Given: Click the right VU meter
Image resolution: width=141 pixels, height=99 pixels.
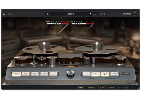Looking at the screenshot, I should coord(83,28).
